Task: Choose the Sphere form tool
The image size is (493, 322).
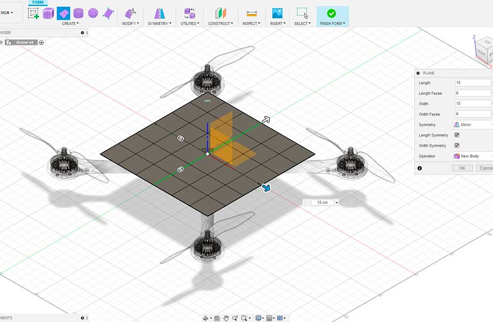Action: pos(93,13)
